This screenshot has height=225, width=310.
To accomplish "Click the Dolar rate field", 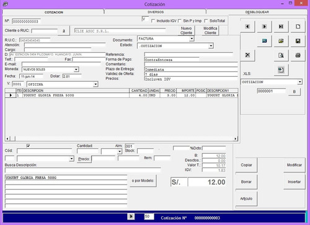I will 72,76.
